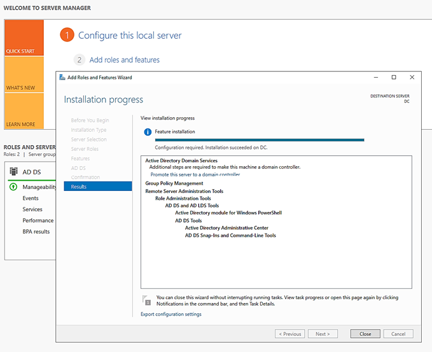Click Promote this server to a domain controller

195,174
